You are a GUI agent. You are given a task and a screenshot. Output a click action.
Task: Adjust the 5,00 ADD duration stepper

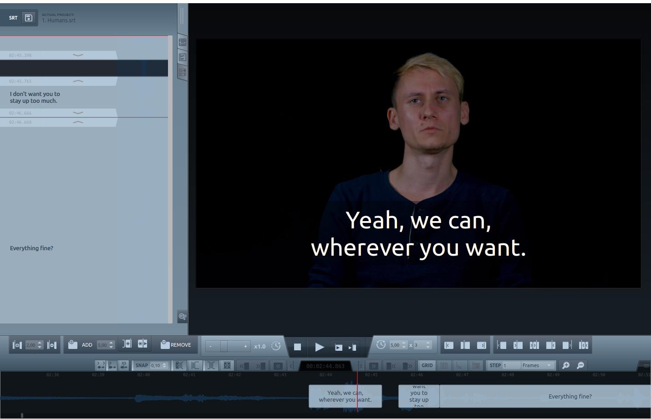click(x=111, y=345)
